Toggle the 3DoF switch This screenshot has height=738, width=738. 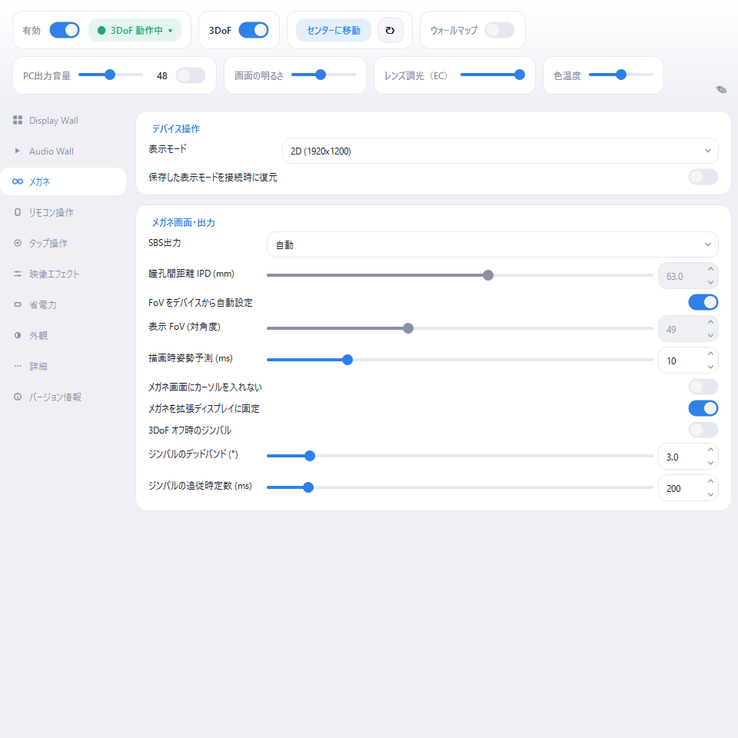tap(254, 30)
